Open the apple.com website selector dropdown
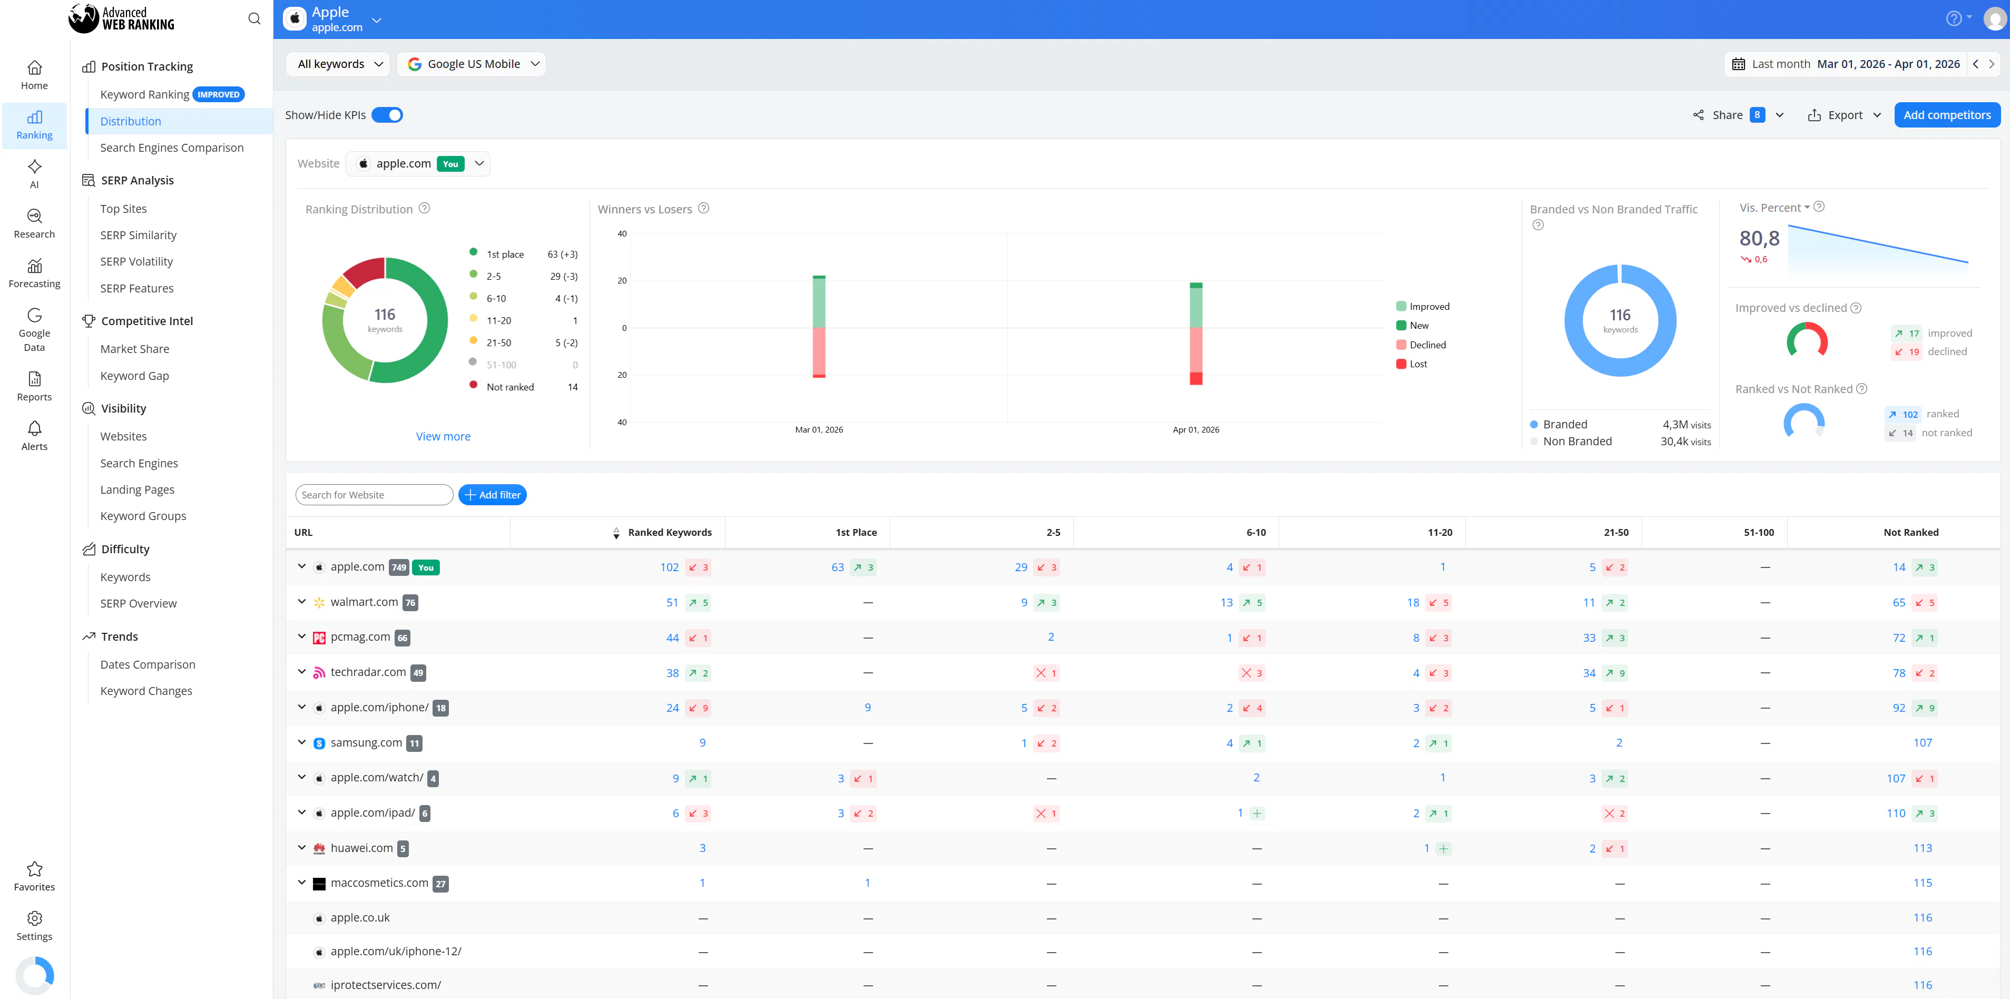Viewport: 2010px width, 999px height. pyautogui.click(x=418, y=163)
